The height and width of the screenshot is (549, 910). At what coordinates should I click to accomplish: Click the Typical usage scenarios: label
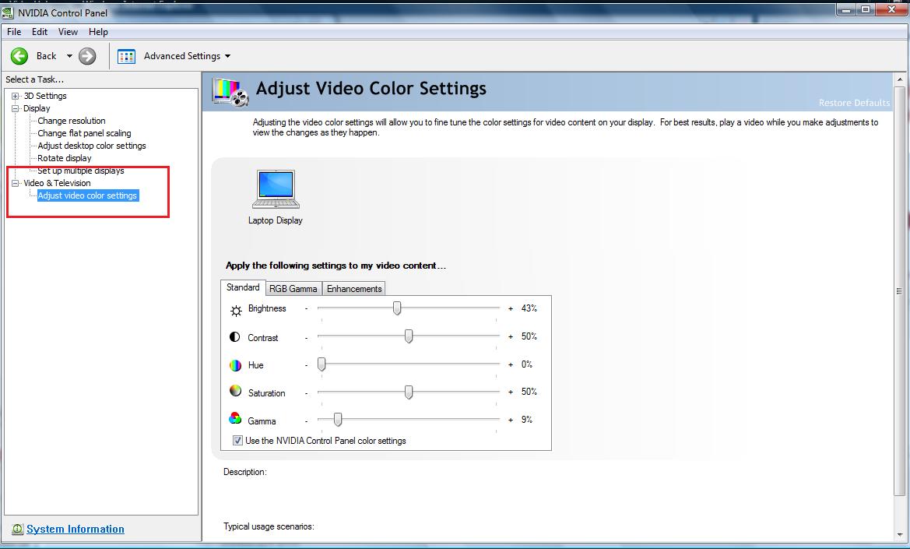pyautogui.click(x=269, y=526)
